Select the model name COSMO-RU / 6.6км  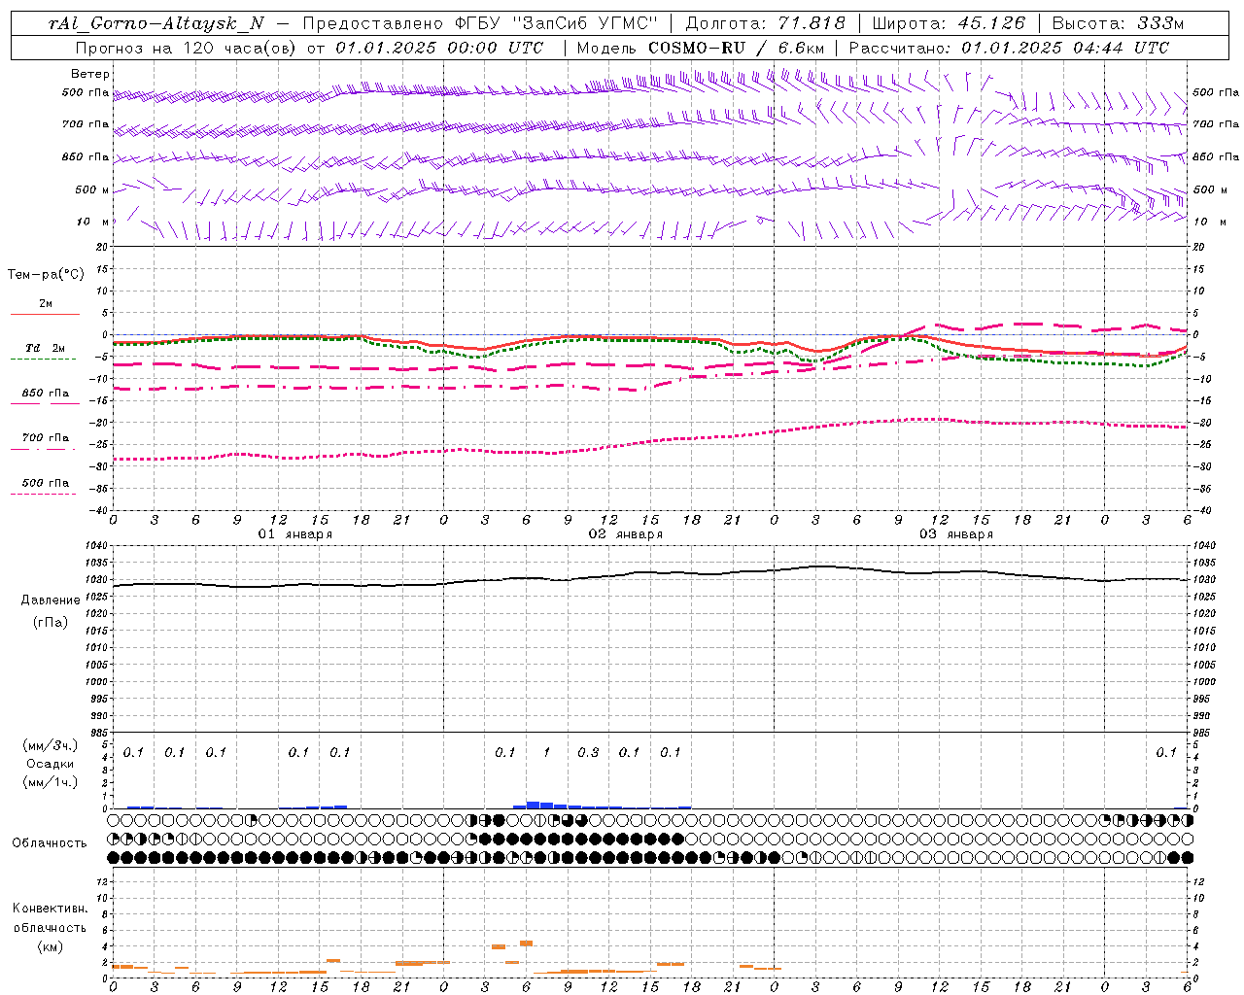[736, 48]
